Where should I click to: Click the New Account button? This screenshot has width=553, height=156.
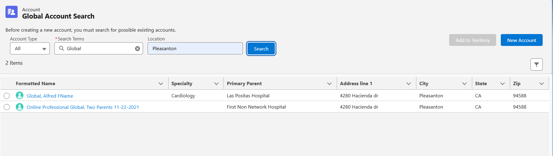tap(521, 40)
